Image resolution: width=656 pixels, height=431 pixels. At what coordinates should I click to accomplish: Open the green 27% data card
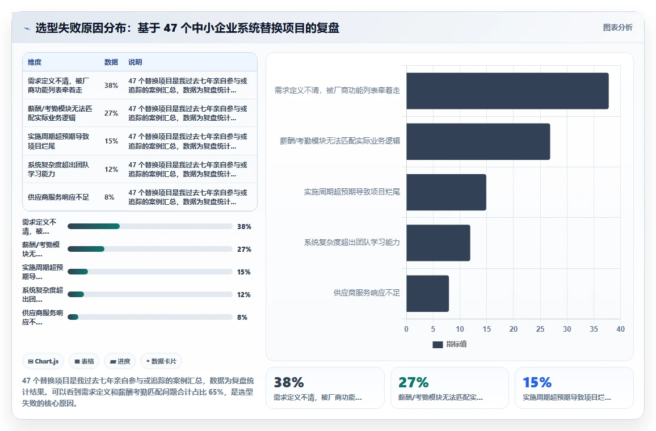(449, 388)
